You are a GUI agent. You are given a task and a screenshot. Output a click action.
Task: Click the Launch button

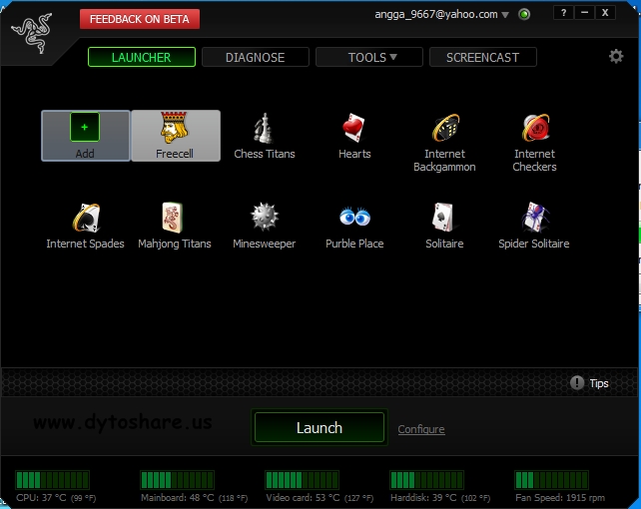coord(320,428)
